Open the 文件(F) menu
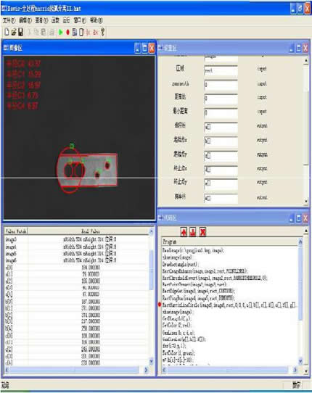 pos(9,20)
